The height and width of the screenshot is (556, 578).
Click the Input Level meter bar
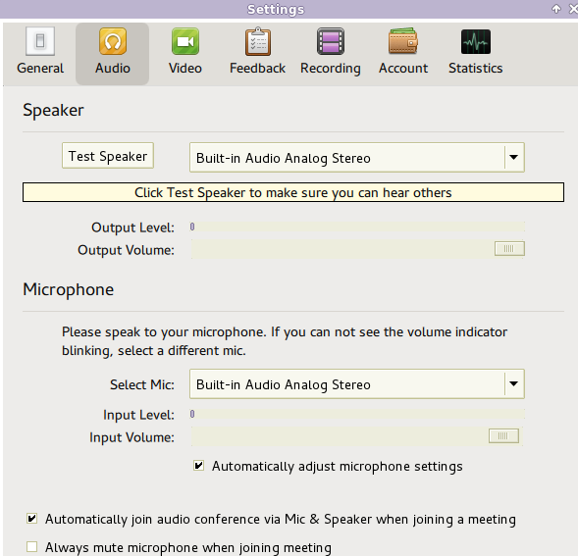(357, 414)
